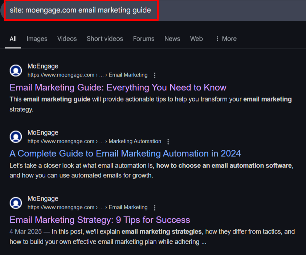Open the Short videos tab
306x255 pixels.
click(105, 38)
